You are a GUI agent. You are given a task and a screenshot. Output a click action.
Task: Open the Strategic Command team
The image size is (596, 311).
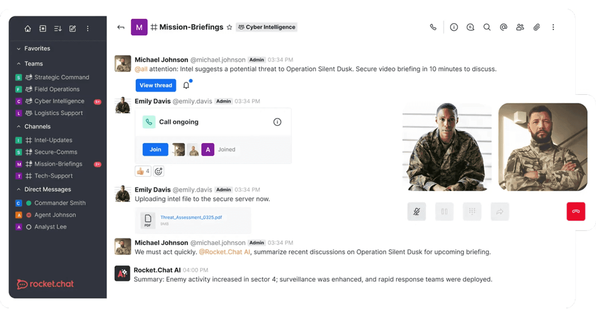click(58, 77)
